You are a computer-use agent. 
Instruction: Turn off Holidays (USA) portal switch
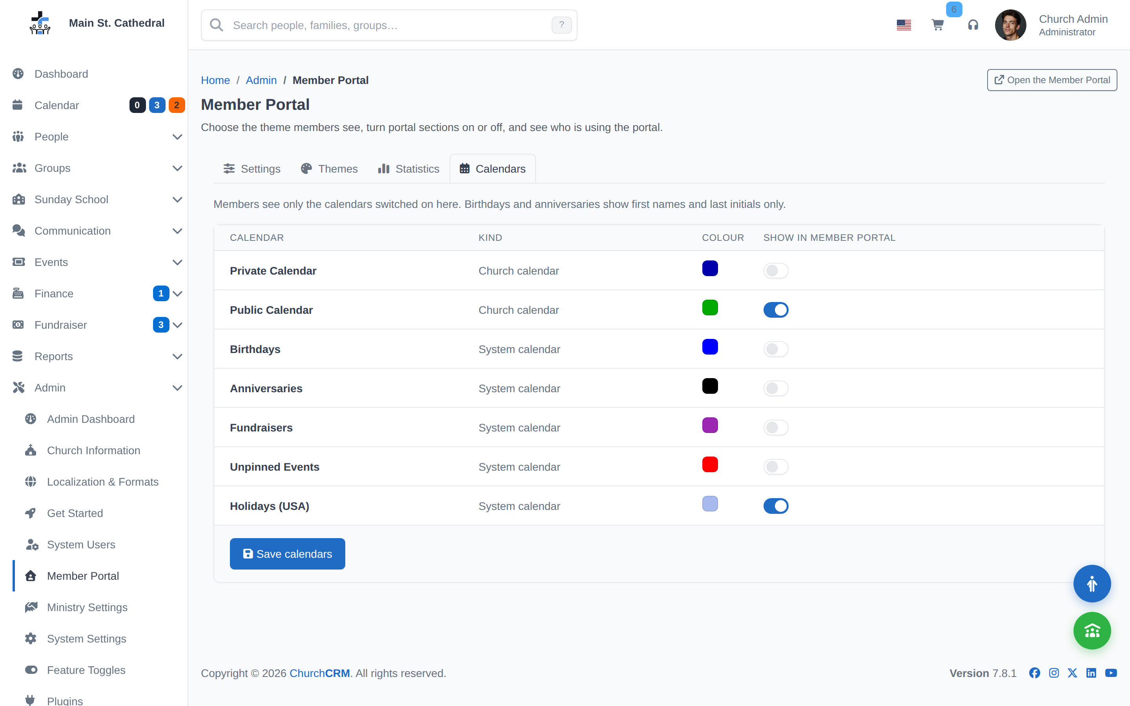pos(776,506)
